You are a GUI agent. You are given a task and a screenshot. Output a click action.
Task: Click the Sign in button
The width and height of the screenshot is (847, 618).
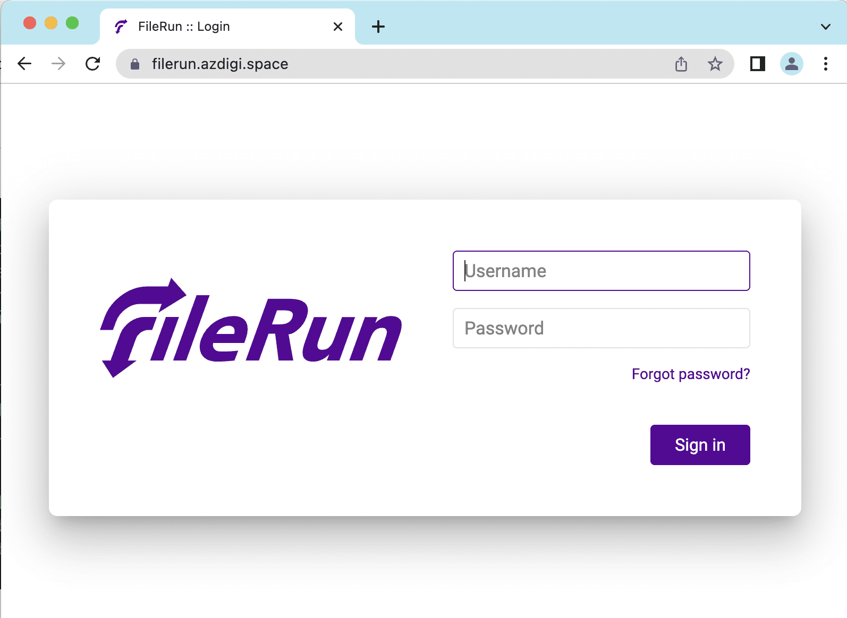tap(700, 445)
